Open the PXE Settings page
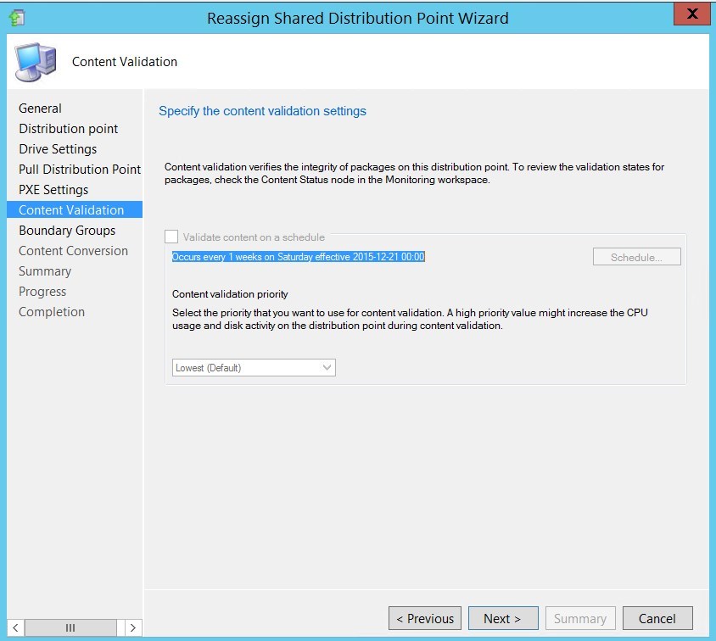 point(54,190)
